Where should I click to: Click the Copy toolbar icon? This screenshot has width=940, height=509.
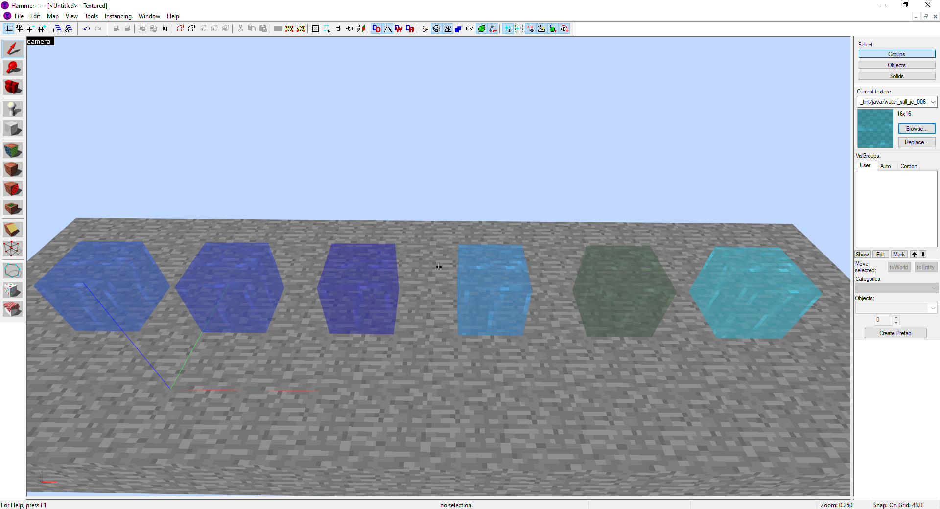(252, 28)
